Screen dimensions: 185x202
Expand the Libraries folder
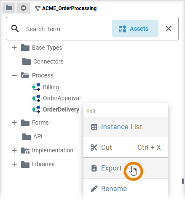14,164
